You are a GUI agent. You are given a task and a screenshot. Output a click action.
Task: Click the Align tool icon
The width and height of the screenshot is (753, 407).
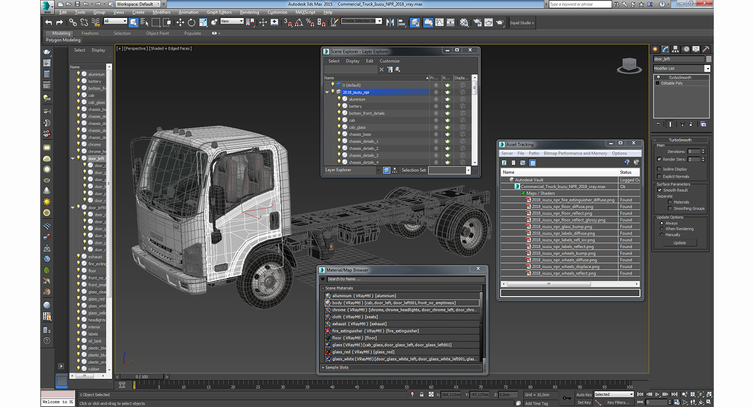click(401, 22)
